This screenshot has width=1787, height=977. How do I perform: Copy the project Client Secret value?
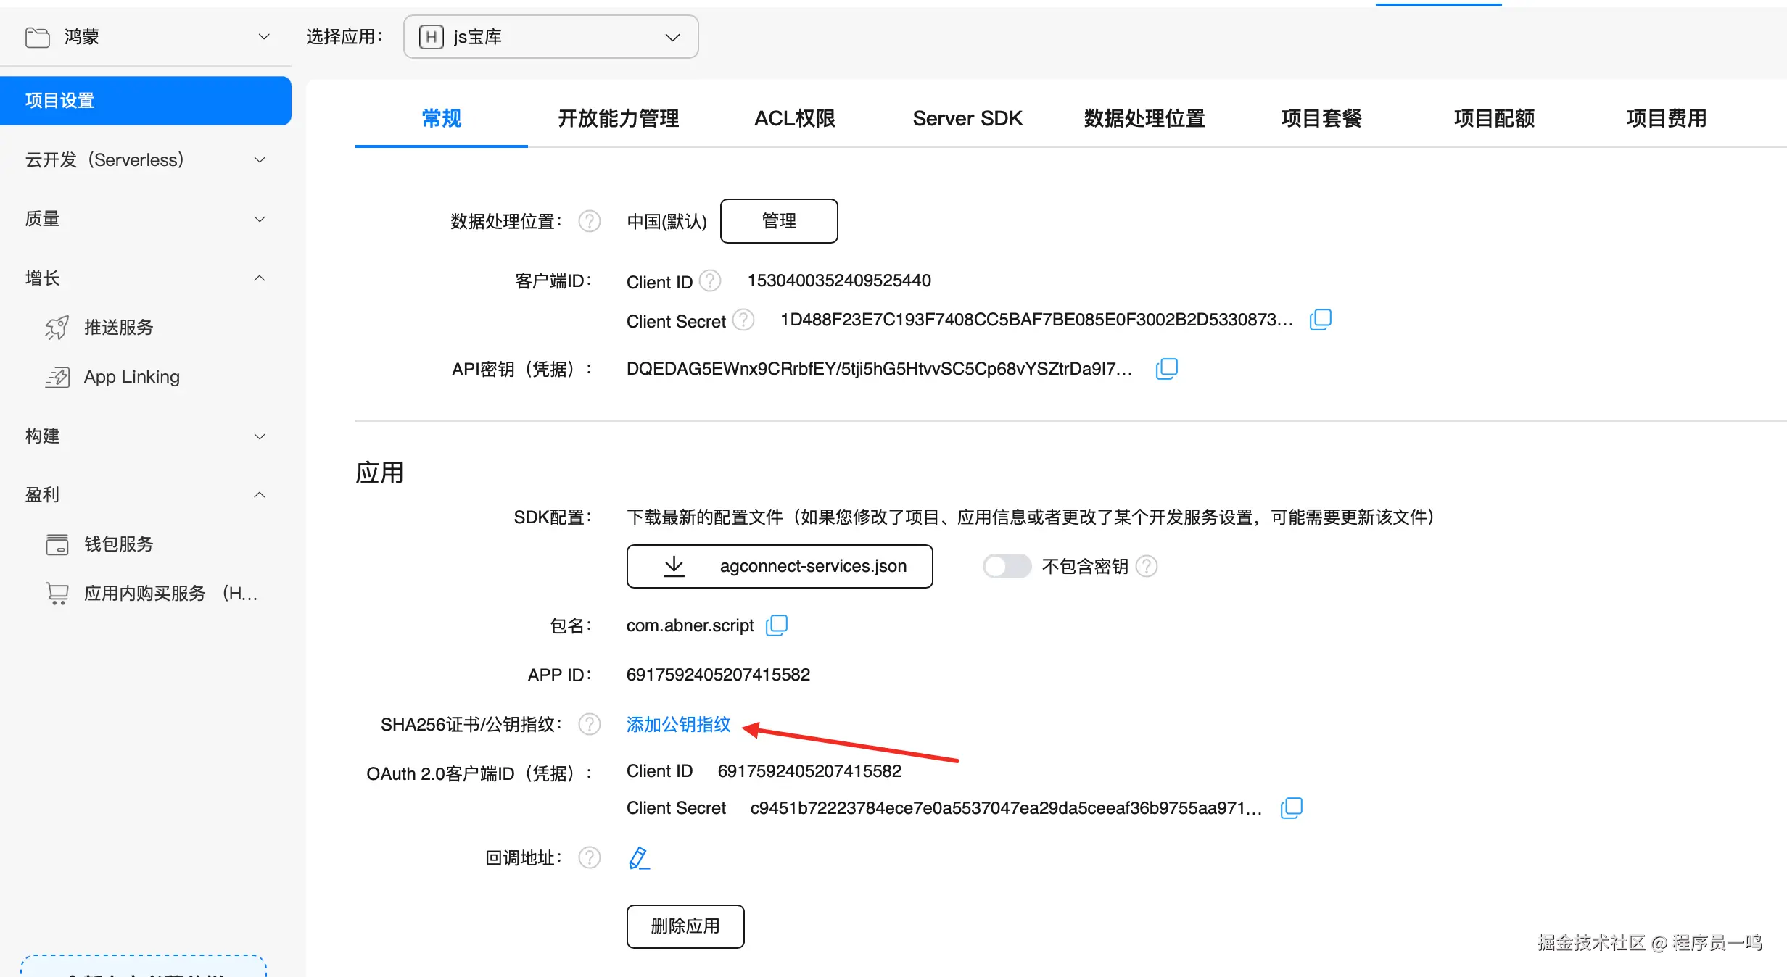click(1320, 320)
